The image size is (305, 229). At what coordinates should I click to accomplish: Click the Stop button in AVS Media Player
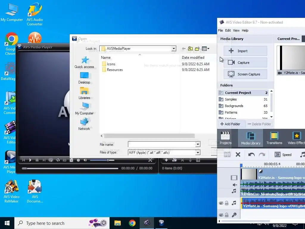(37, 160)
